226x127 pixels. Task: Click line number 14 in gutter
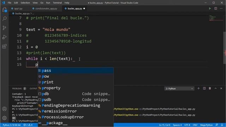[x=19, y=59]
